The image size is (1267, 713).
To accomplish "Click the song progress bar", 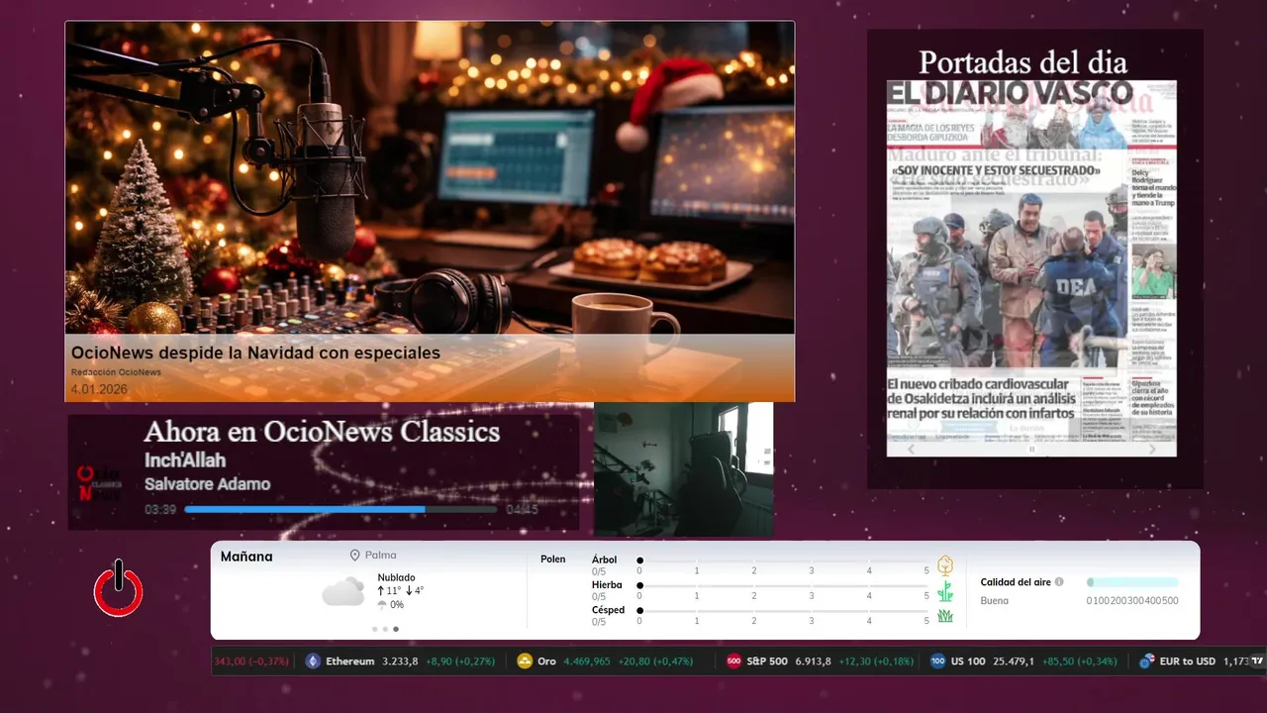I will (341, 509).
